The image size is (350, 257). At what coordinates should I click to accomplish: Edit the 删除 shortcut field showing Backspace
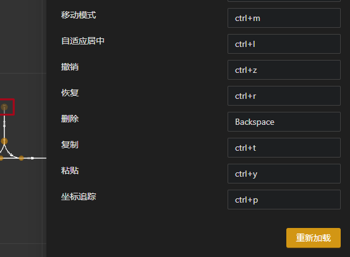pyautogui.click(x=284, y=122)
